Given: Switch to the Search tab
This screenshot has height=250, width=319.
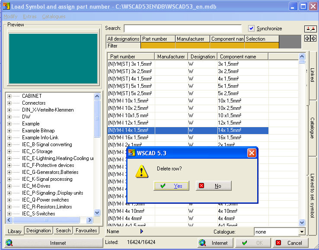Looking at the screenshot, I should (x=63, y=231).
